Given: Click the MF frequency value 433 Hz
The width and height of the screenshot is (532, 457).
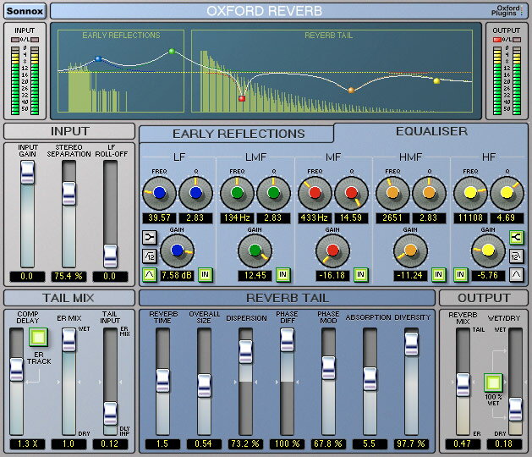Looking at the screenshot, I should click(315, 218).
